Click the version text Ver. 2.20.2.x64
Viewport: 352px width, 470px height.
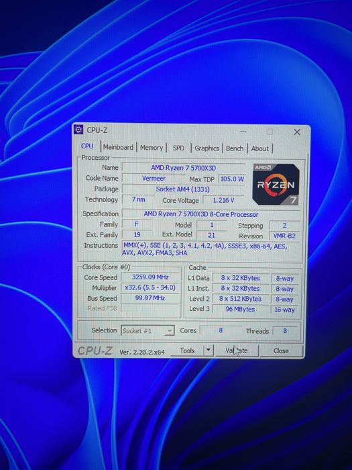(x=142, y=352)
